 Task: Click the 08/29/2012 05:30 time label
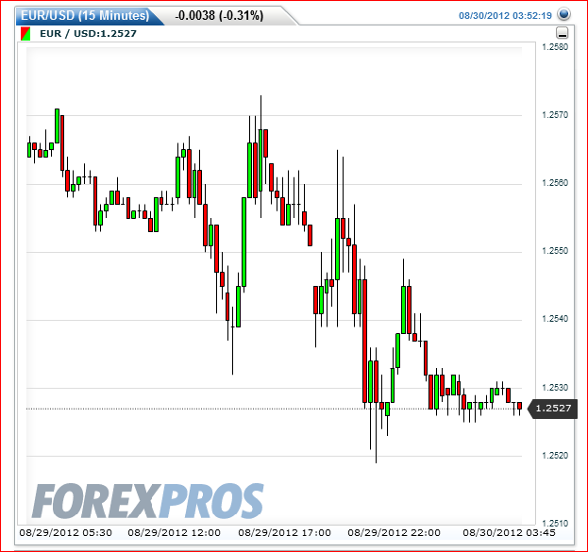(66, 532)
